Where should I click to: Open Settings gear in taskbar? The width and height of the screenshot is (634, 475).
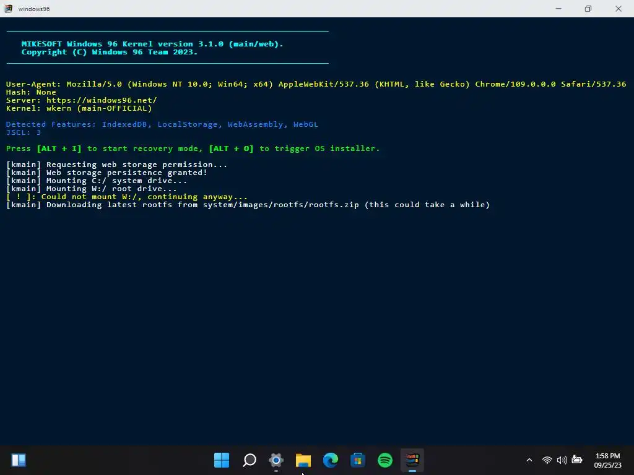pyautogui.click(x=276, y=460)
